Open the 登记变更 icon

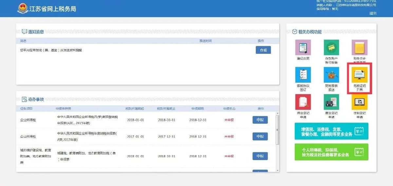click(303, 48)
